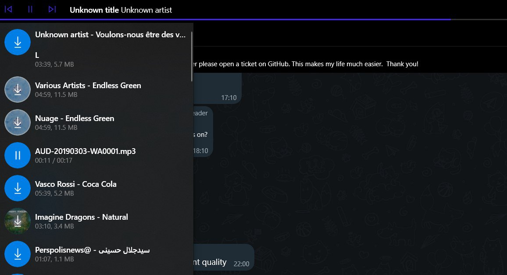Select "AUD-20190303-WA0001.mp3" in the playlist

click(x=86, y=151)
